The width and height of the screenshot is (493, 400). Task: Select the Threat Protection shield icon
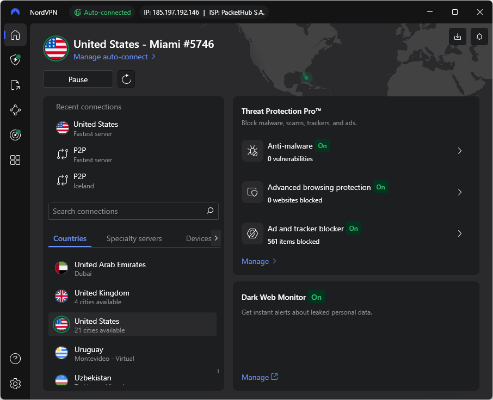[x=15, y=60]
